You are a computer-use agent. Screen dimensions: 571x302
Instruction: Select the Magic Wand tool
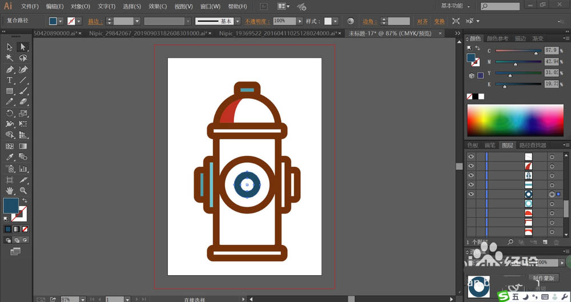[x=10, y=58]
